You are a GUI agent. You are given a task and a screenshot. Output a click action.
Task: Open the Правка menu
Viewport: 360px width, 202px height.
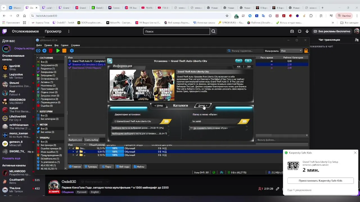(x=48, y=45)
